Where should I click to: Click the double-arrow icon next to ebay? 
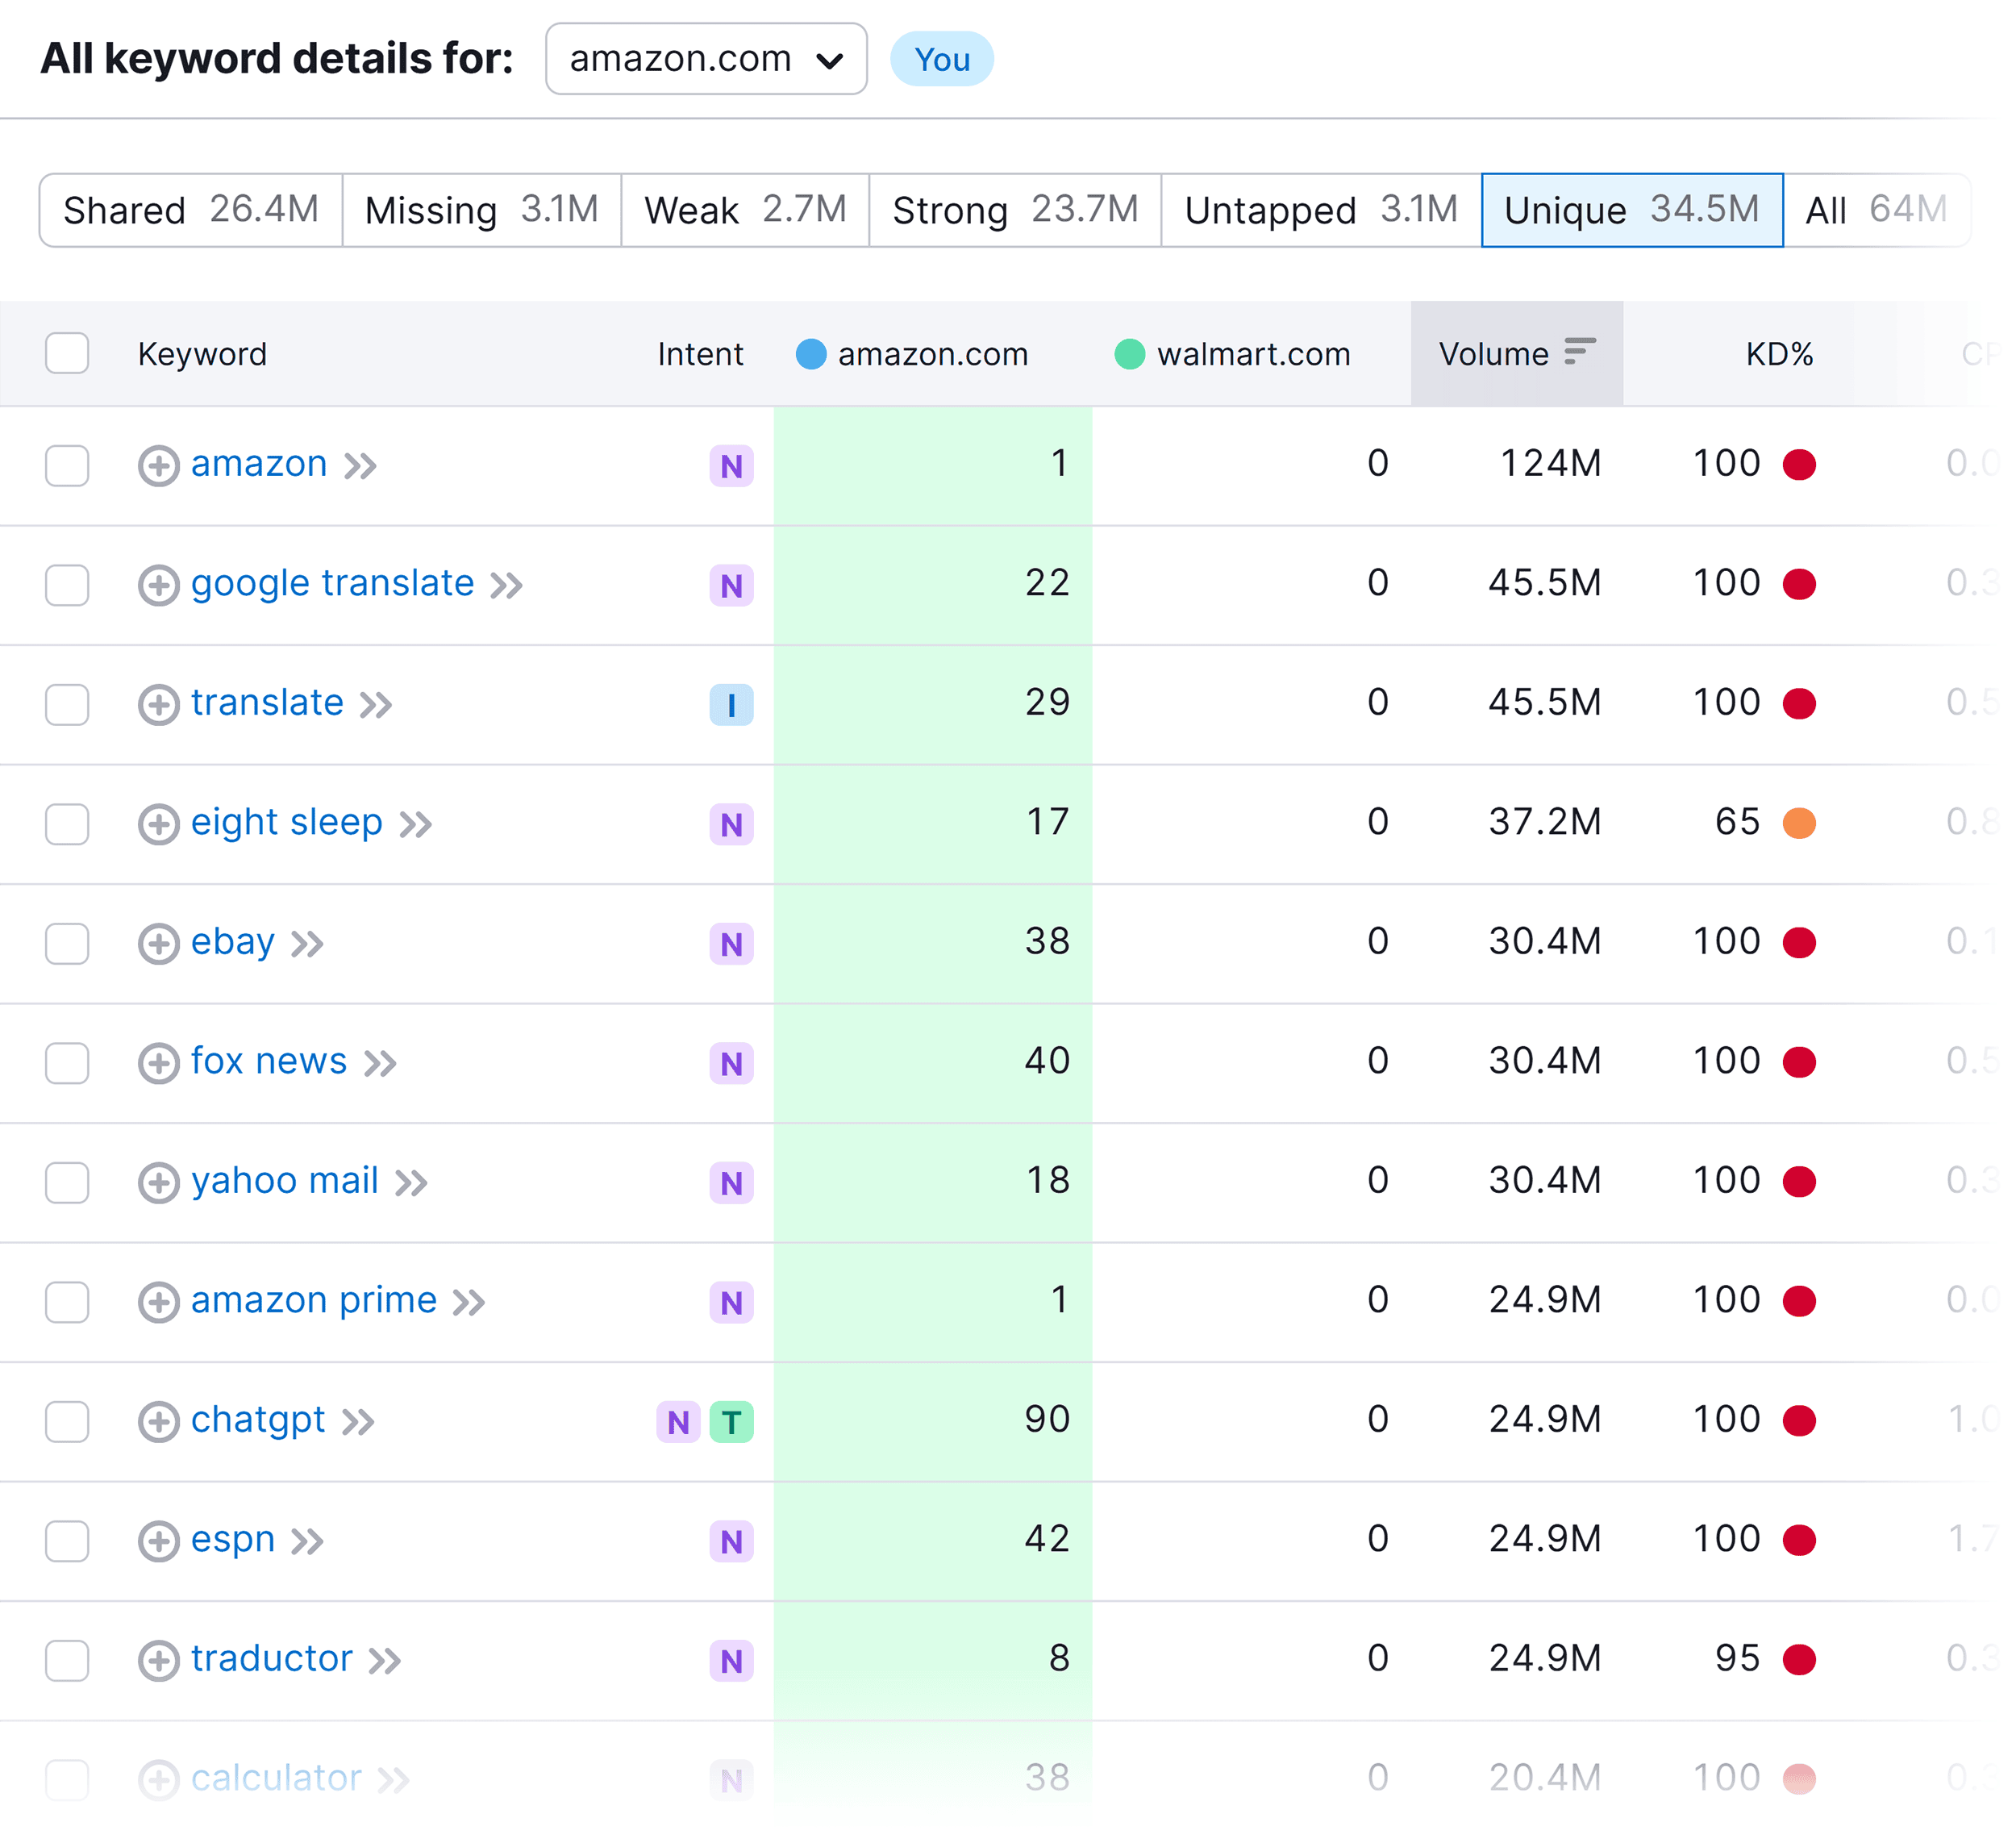309,943
